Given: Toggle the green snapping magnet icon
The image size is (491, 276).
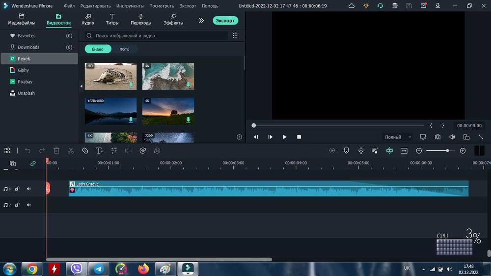Looking at the screenshot, I should point(389,151).
